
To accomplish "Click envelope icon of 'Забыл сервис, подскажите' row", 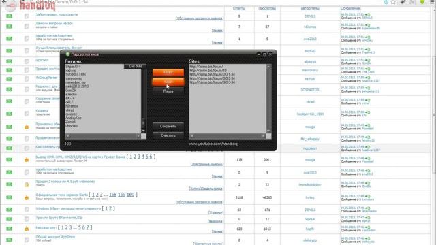I will [x=9, y=16].
